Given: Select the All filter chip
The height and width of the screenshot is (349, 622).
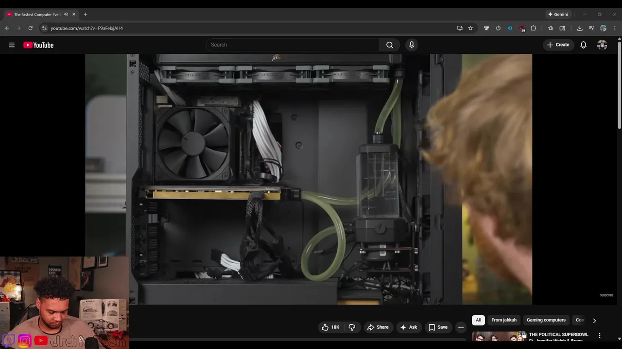Looking at the screenshot, I should point(478,320).
